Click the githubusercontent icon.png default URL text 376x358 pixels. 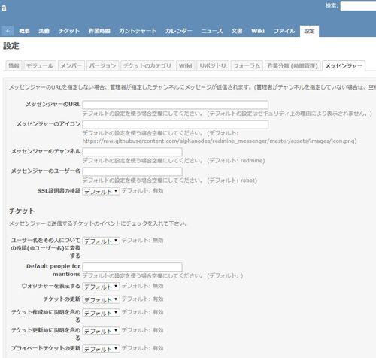(220, 141)
